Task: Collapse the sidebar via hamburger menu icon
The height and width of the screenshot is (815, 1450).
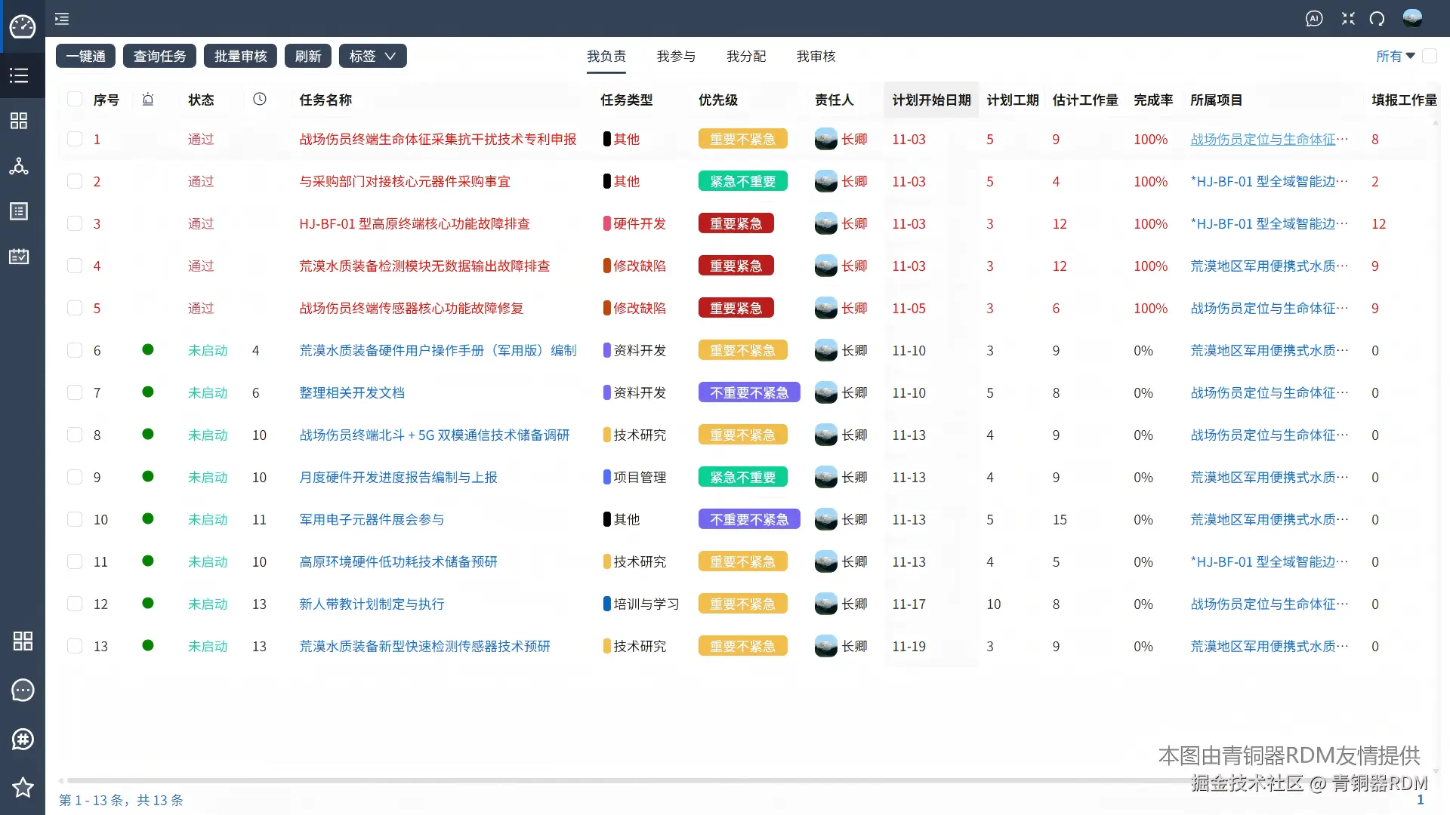Action: click(61, 19)
